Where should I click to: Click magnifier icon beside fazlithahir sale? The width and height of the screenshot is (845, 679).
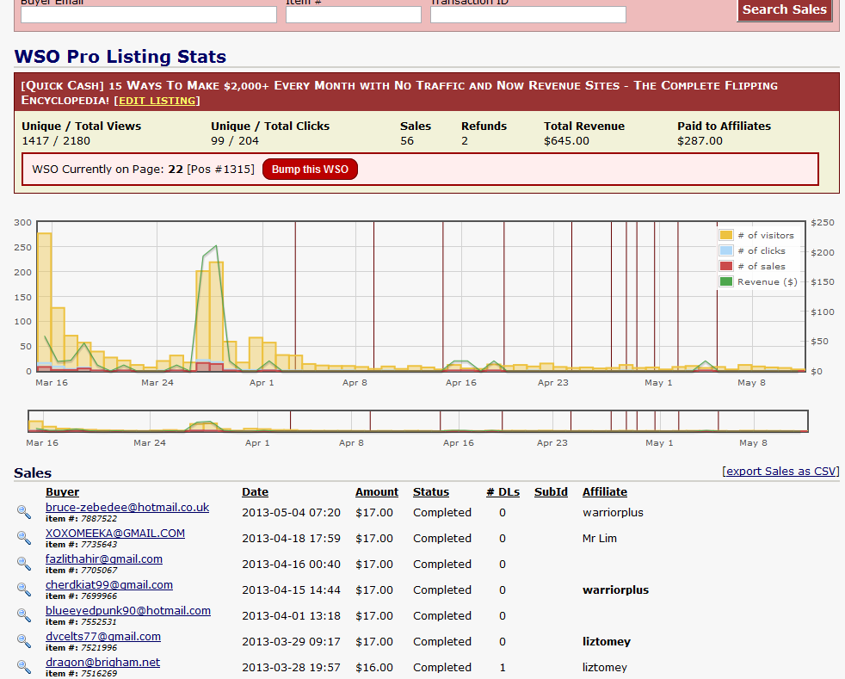(x=24, y=564)
